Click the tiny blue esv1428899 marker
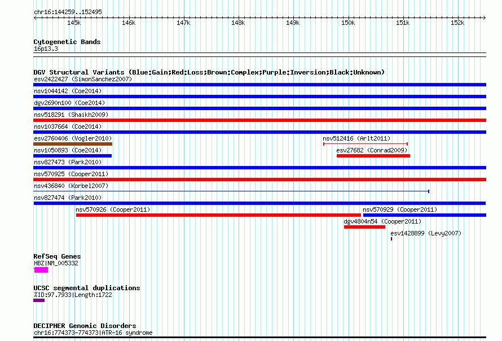Screen dimensions: 502x341 tap(391, 239)
